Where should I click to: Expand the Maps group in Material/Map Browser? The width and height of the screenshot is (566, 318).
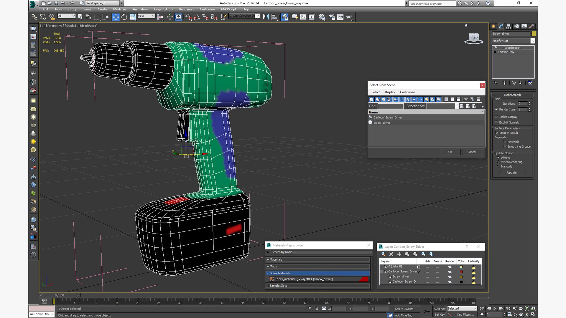(317, 266)
